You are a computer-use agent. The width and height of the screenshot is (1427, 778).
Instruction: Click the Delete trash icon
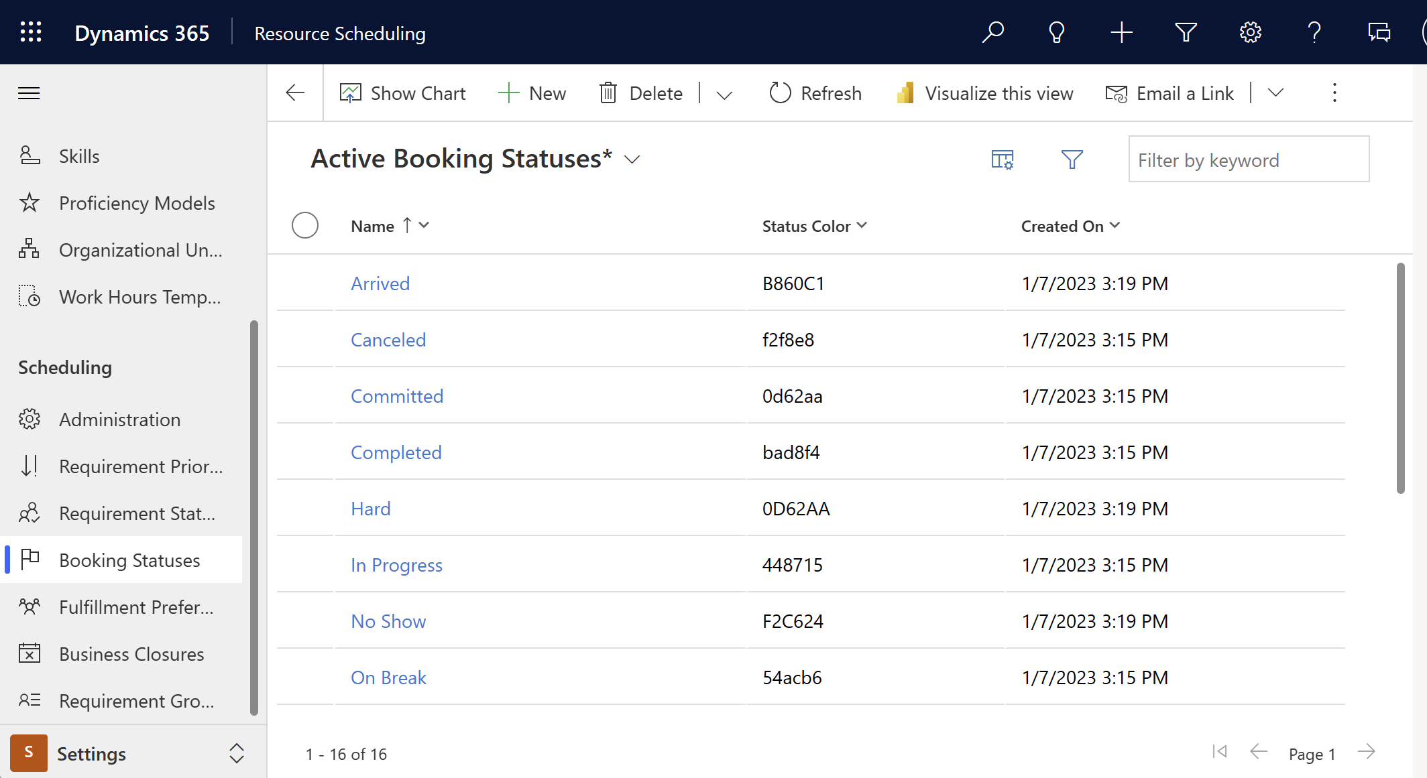click(608, 93)
